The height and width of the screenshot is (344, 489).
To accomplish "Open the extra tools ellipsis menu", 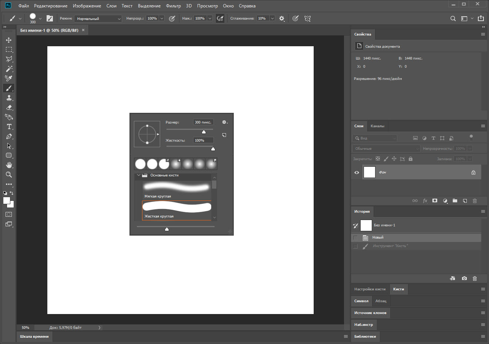I will tap(9, 184).
